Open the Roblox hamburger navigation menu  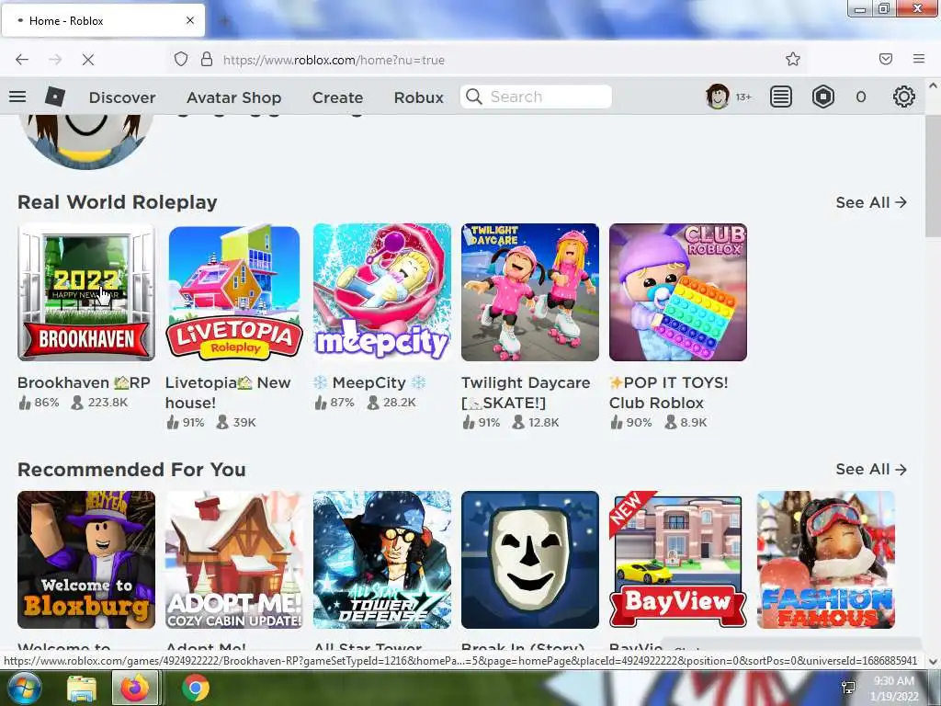17,97
